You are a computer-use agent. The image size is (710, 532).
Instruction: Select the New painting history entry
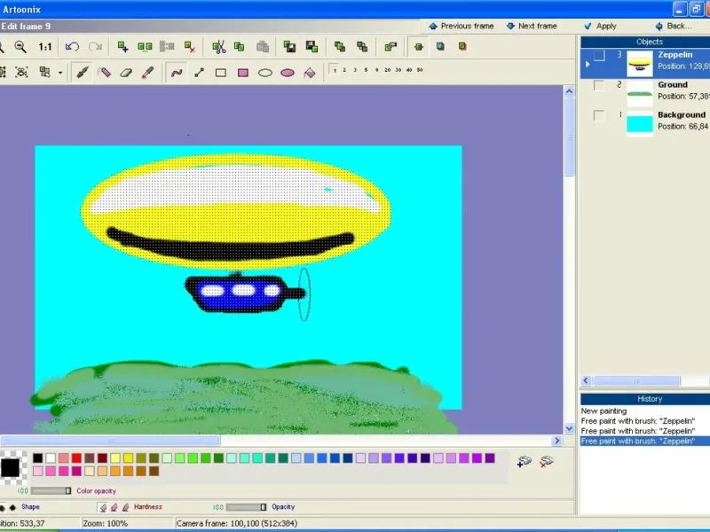point(603,411)
